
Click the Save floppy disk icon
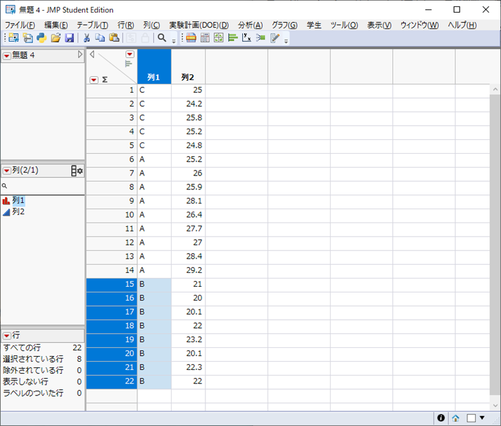pos(69,38)
